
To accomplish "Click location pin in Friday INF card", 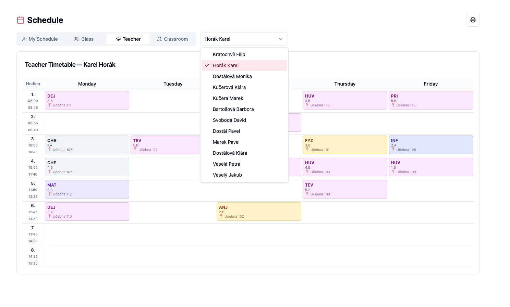I will [x=393, y=150].
